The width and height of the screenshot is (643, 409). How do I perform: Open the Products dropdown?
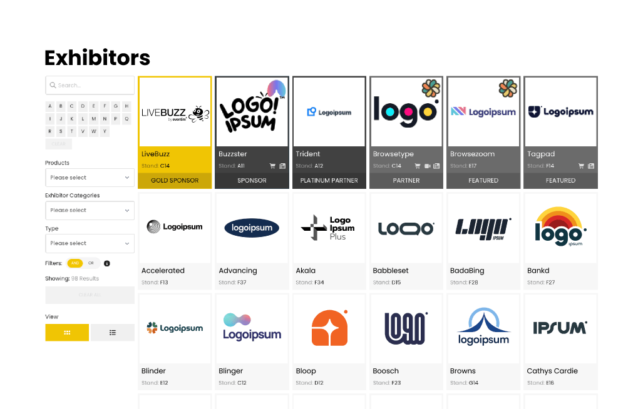tap(90, 178)
